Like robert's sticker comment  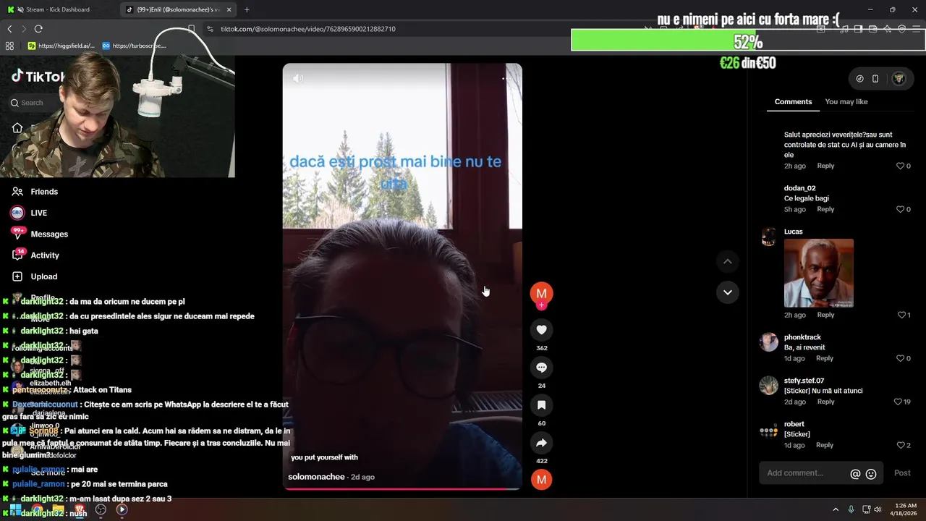901,445
